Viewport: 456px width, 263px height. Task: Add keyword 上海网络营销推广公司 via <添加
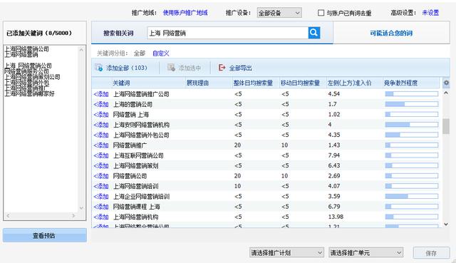tap(101, 94)
